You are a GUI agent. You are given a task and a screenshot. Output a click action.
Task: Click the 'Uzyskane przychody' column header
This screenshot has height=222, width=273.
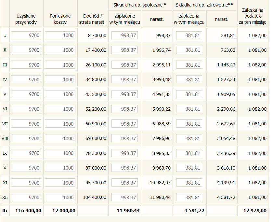point(26,19)
